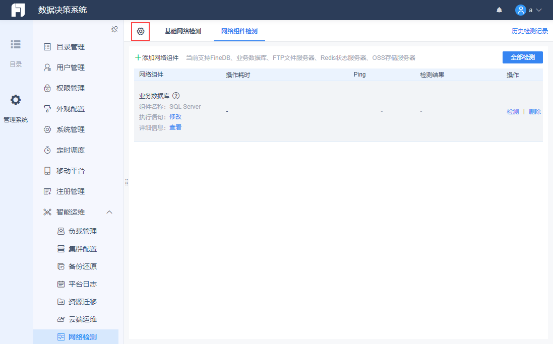This screenshot has height=344, width=553.
Task: Click the 注册管理 icon
Action: click(47, 191)
